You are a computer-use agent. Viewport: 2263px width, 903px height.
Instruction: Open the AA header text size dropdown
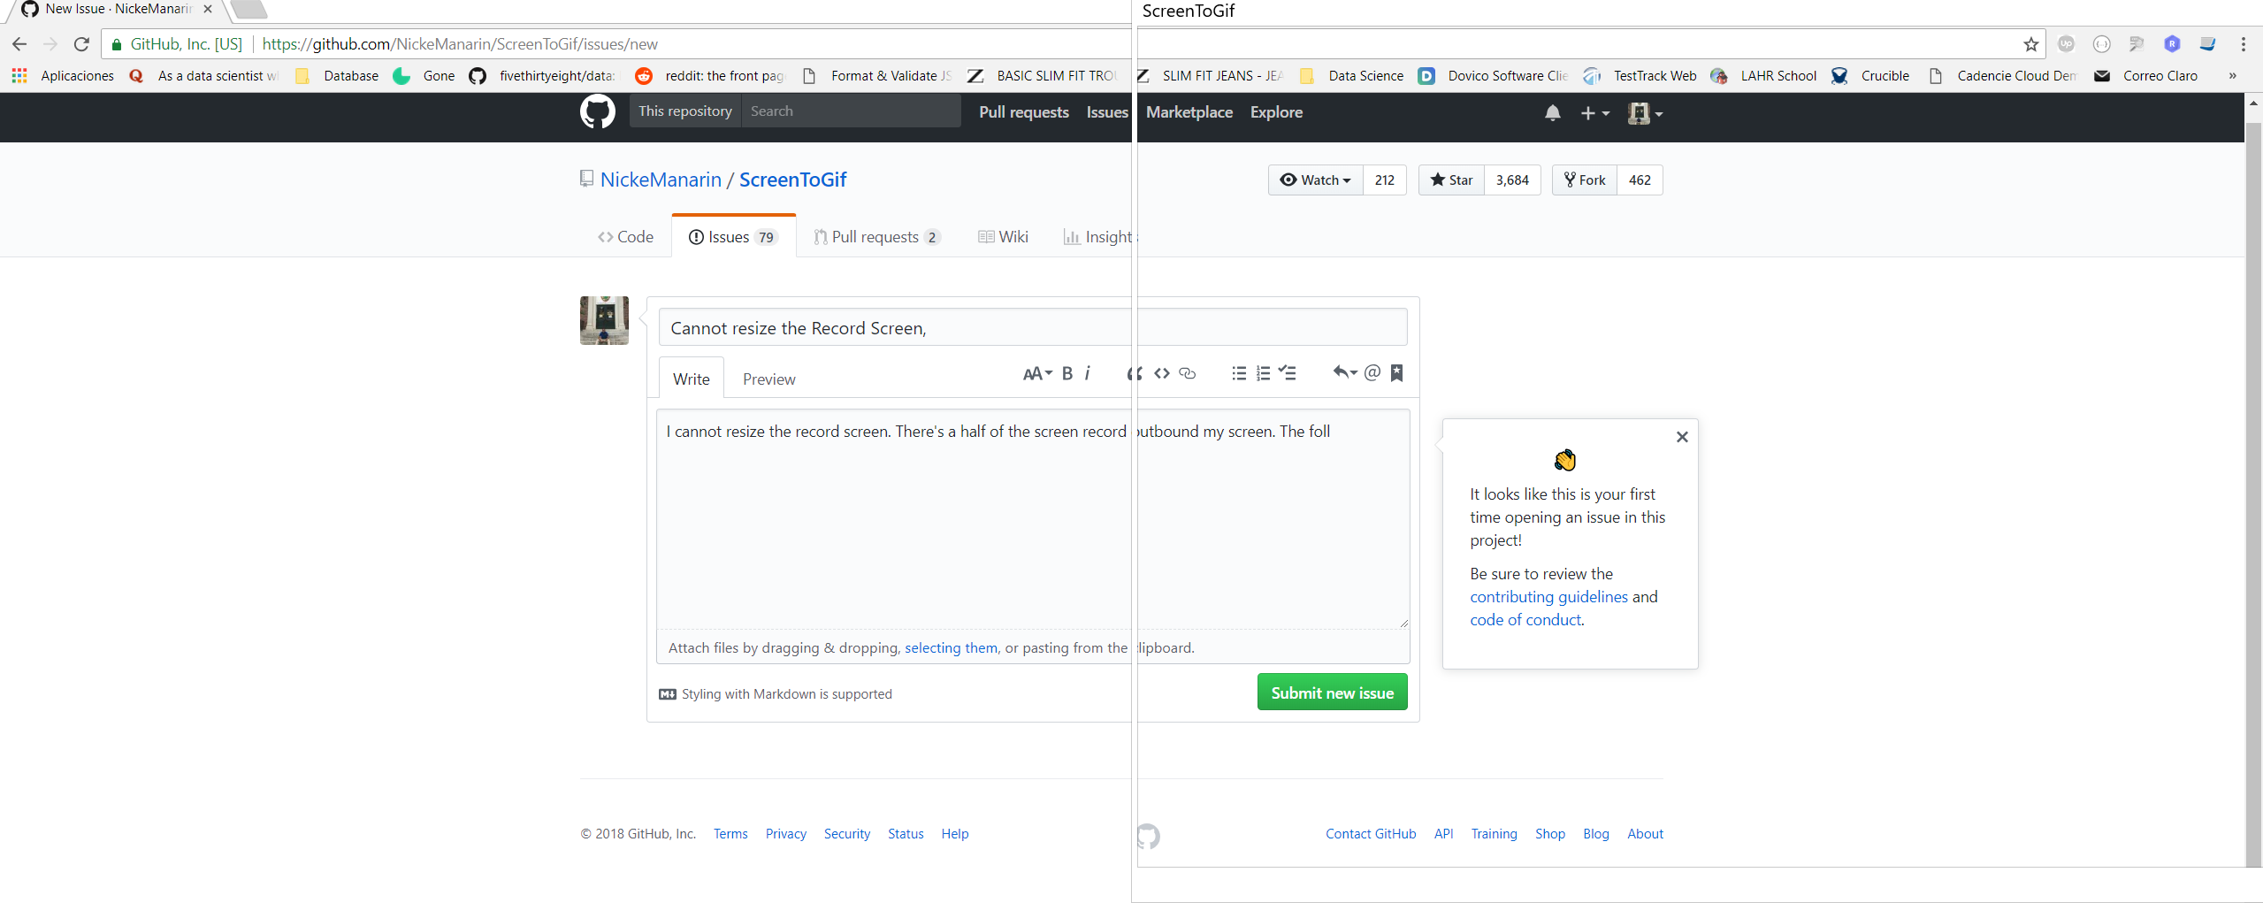click(x=1037, y=373)
